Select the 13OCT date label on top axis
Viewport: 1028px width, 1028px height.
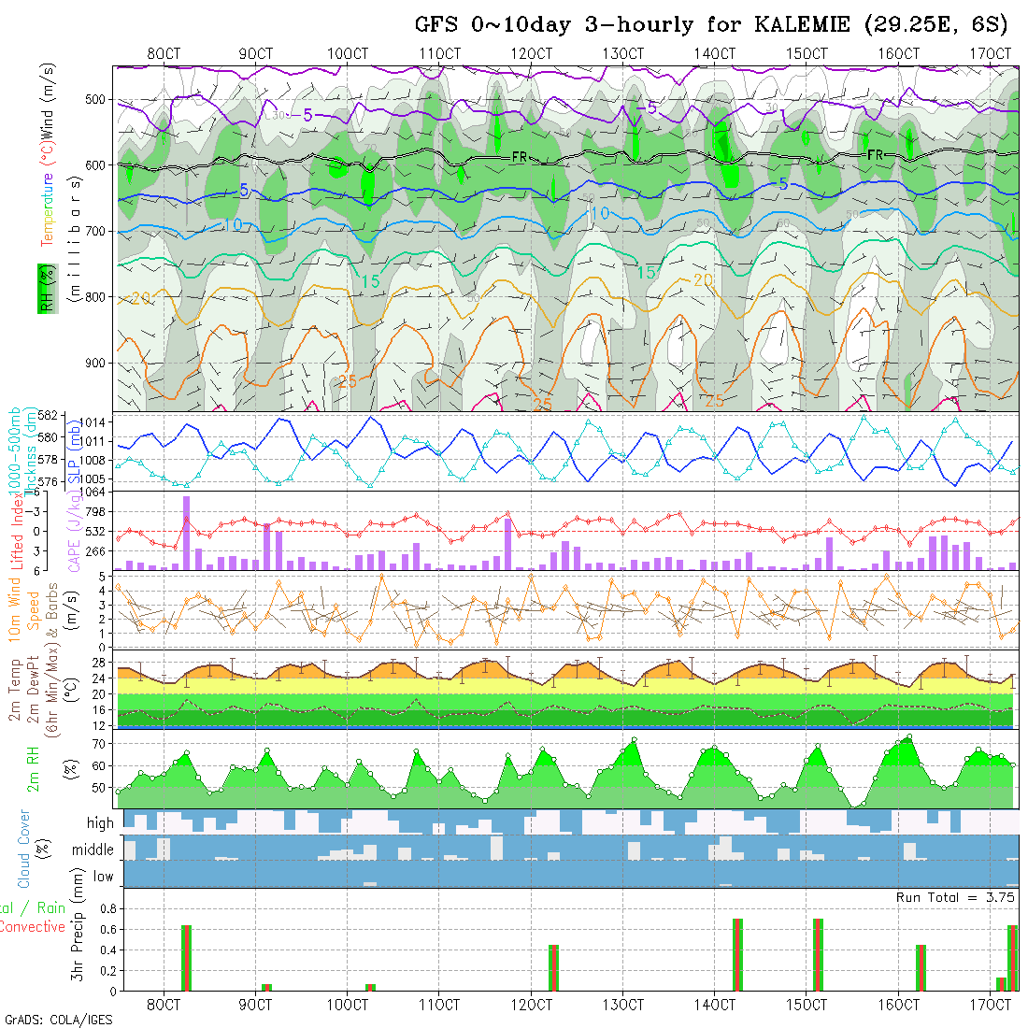click(x=623, y=53)
